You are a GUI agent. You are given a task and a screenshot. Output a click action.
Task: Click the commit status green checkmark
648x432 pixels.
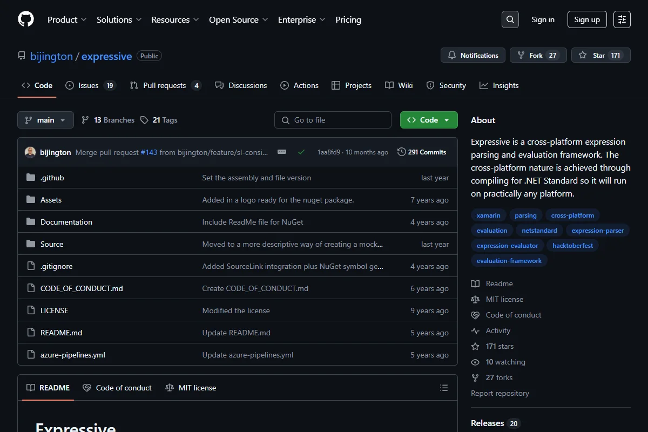301,152
